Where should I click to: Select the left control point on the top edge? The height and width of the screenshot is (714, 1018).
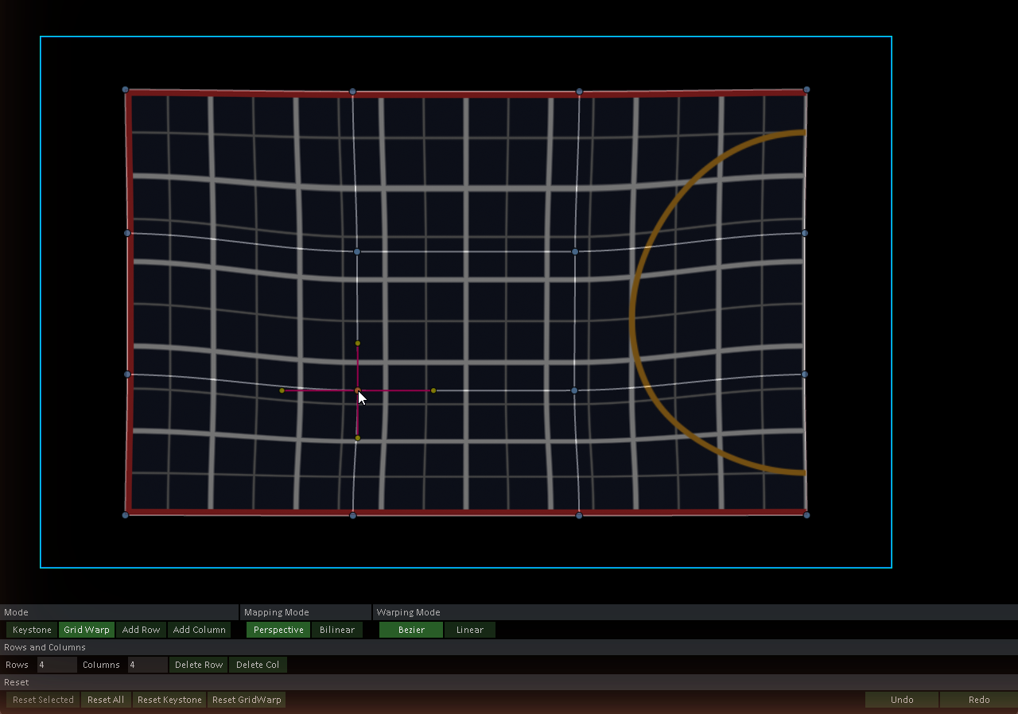[x=353, y=91]
